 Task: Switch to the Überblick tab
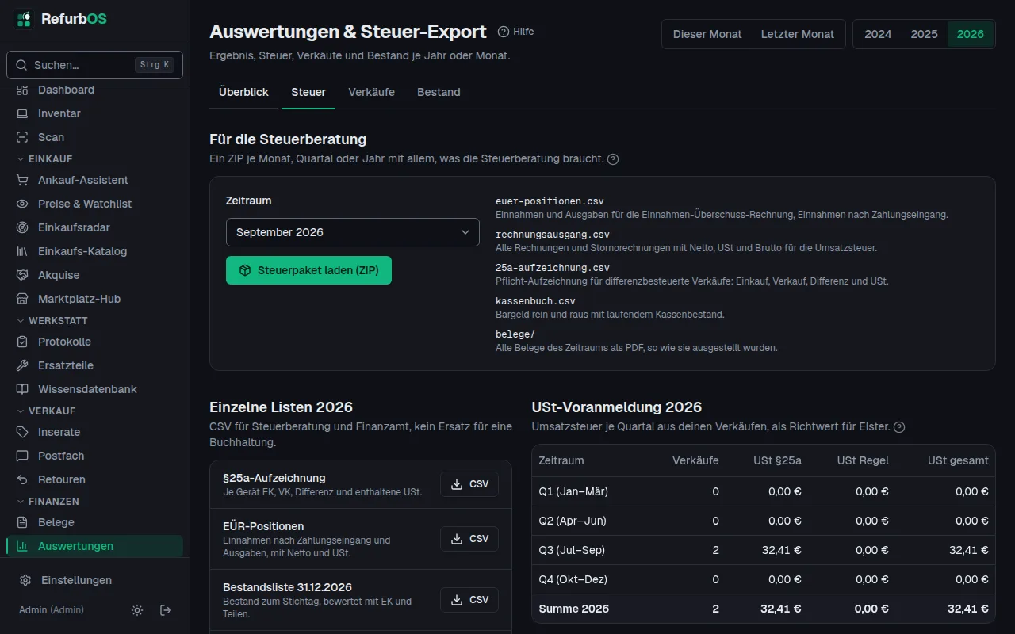[x=243, y=92]
